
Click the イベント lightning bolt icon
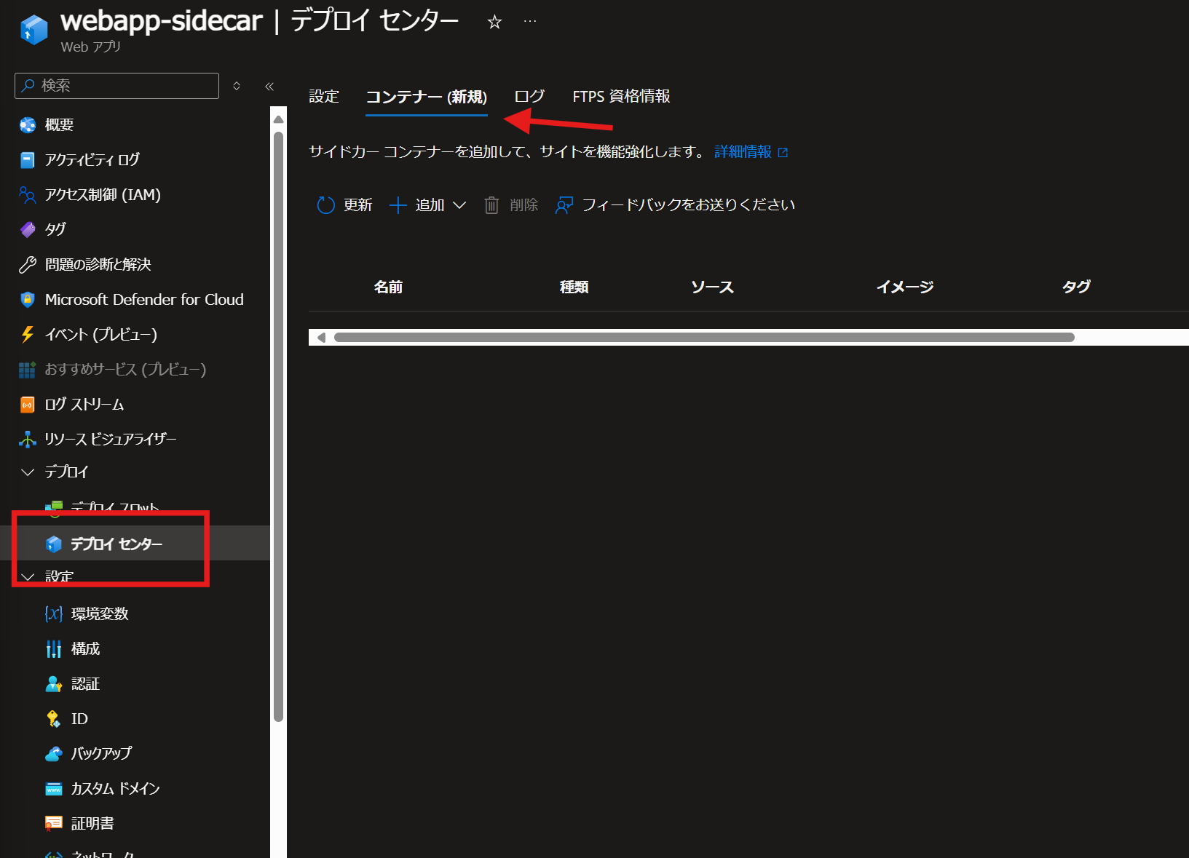tap(28, 334)
